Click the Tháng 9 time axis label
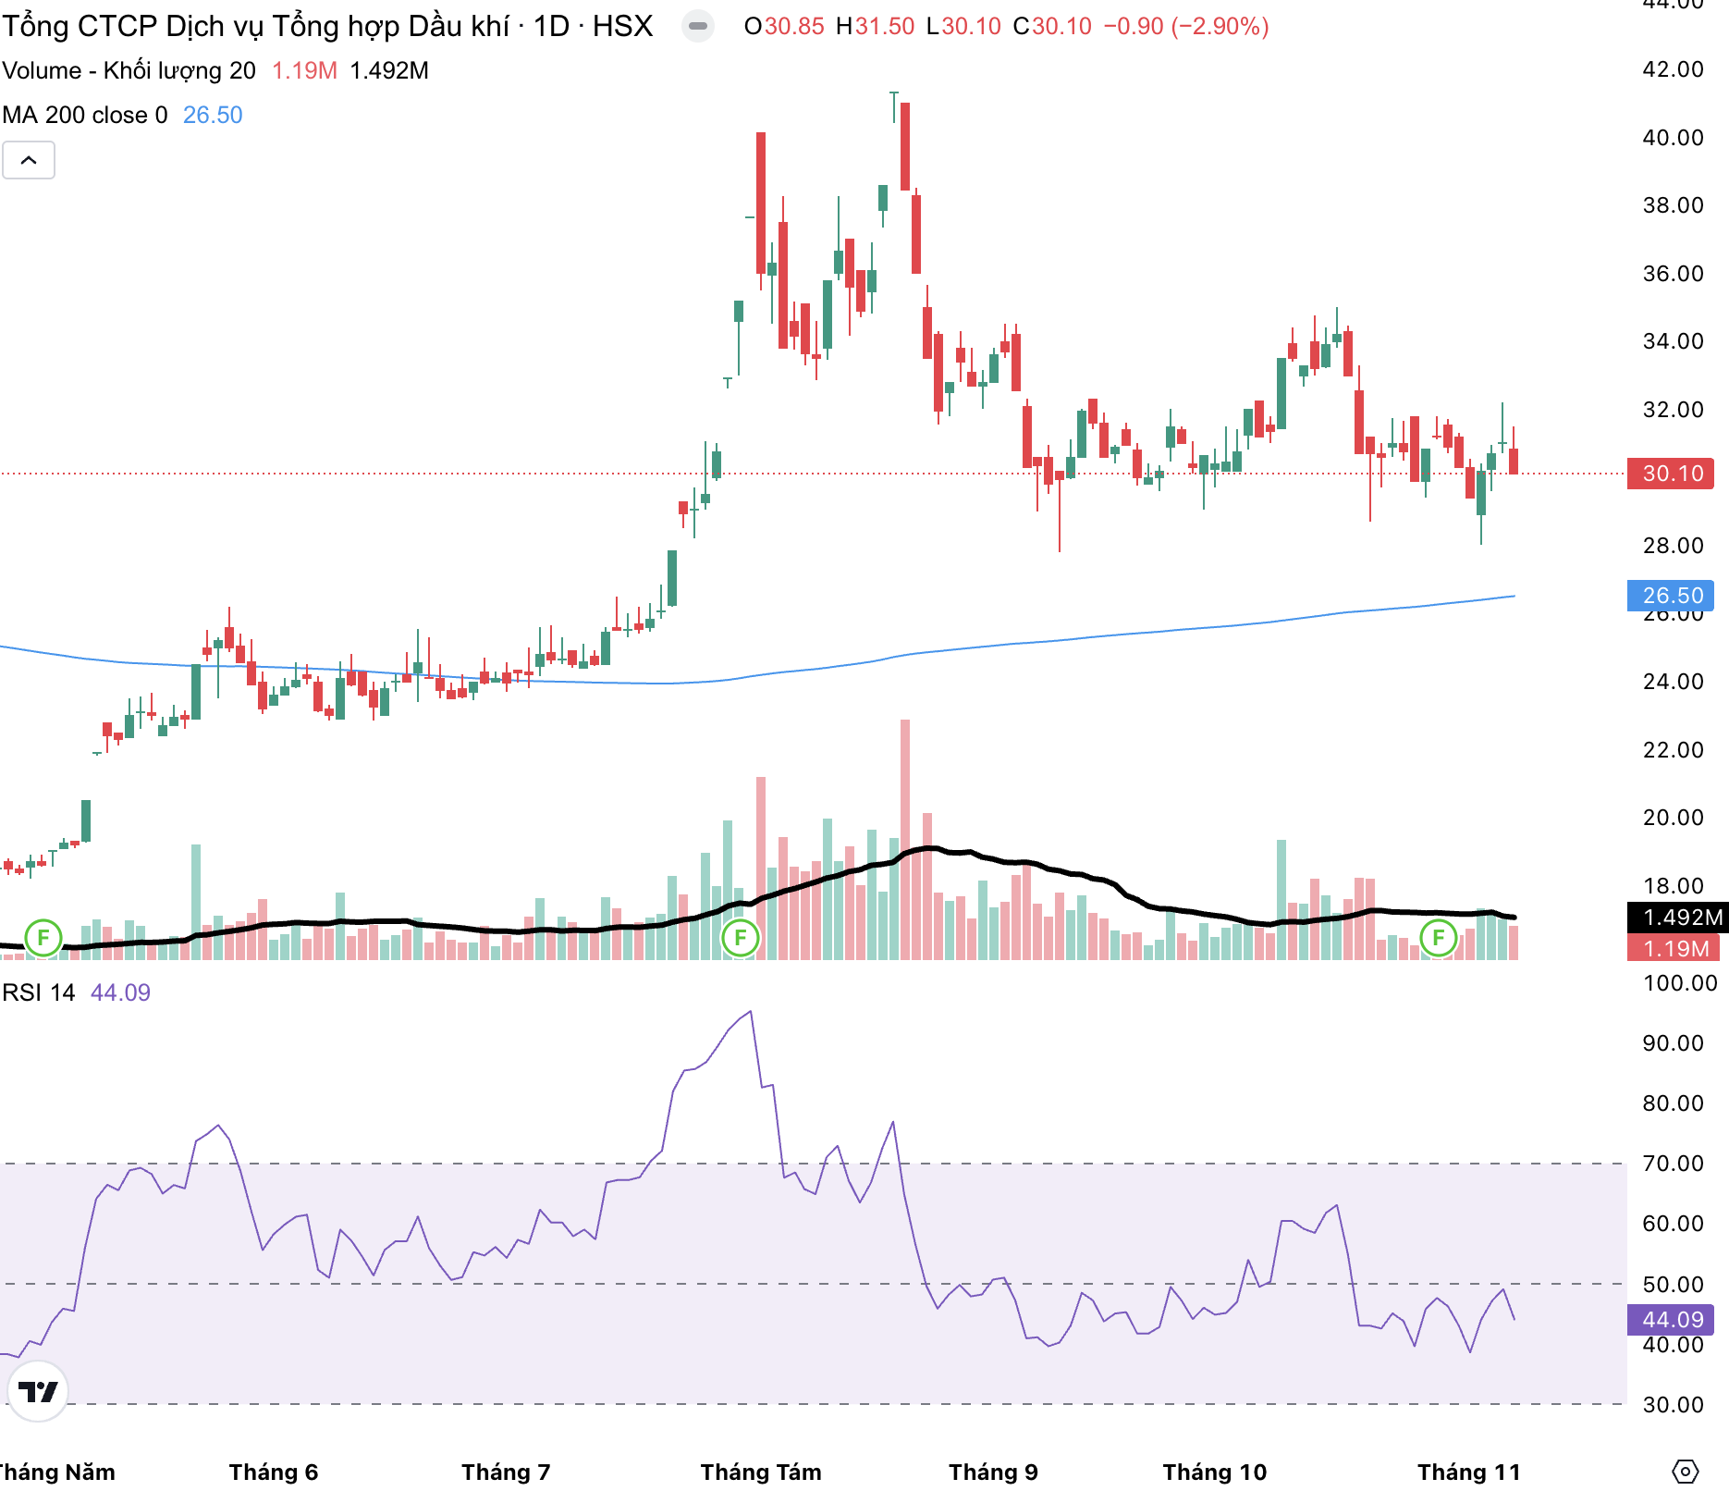This screenshot has width=1729, height=1491. coord(993,1472)
